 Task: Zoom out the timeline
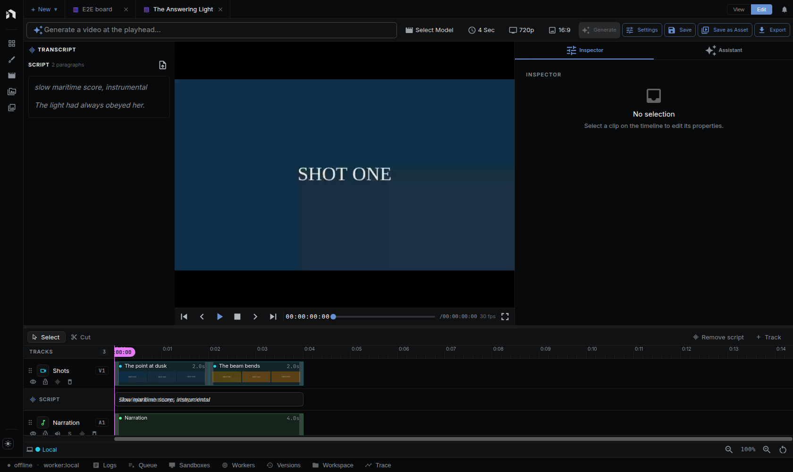click(729, 449)
